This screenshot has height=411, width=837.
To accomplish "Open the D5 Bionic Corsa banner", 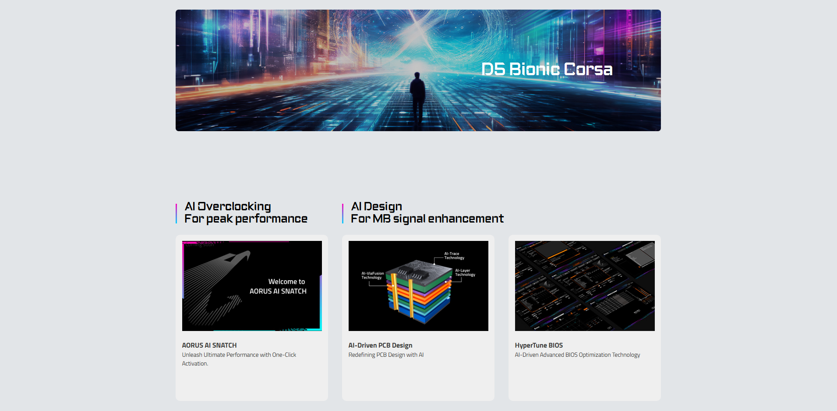I will click(418, 70).
